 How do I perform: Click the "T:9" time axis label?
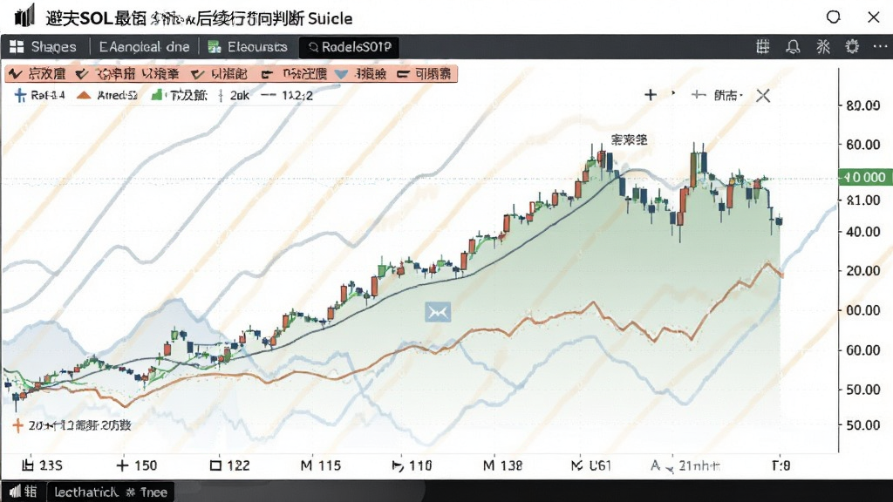pyautogui.click(x=781, y=465)
